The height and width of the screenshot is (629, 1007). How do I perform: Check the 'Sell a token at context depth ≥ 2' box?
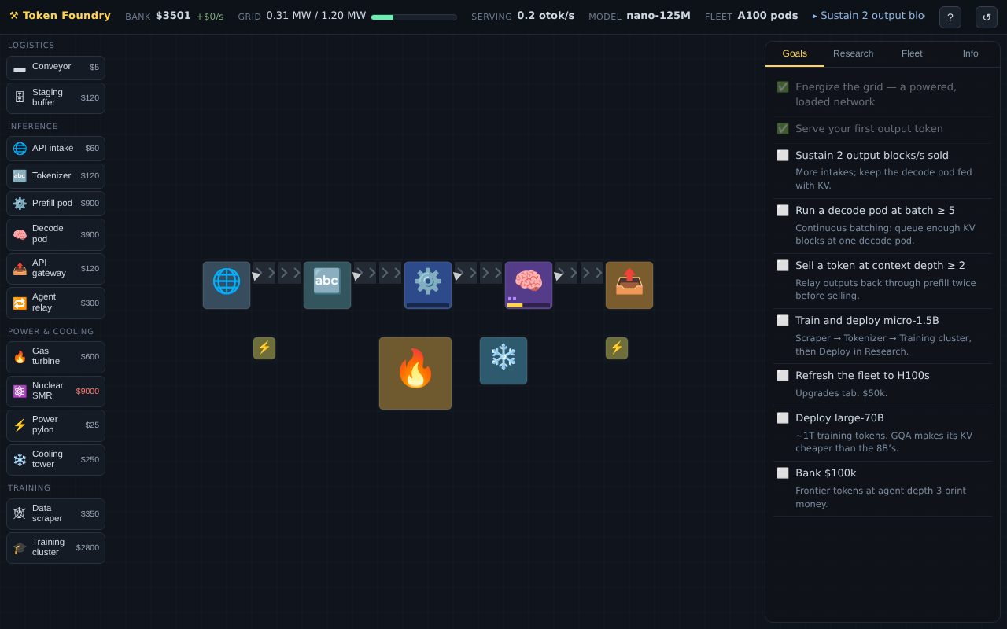[x=783, y=266]
